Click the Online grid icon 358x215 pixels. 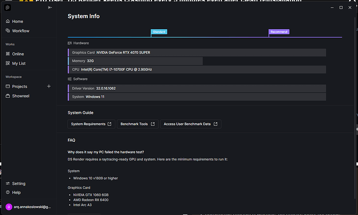(8, 53)
